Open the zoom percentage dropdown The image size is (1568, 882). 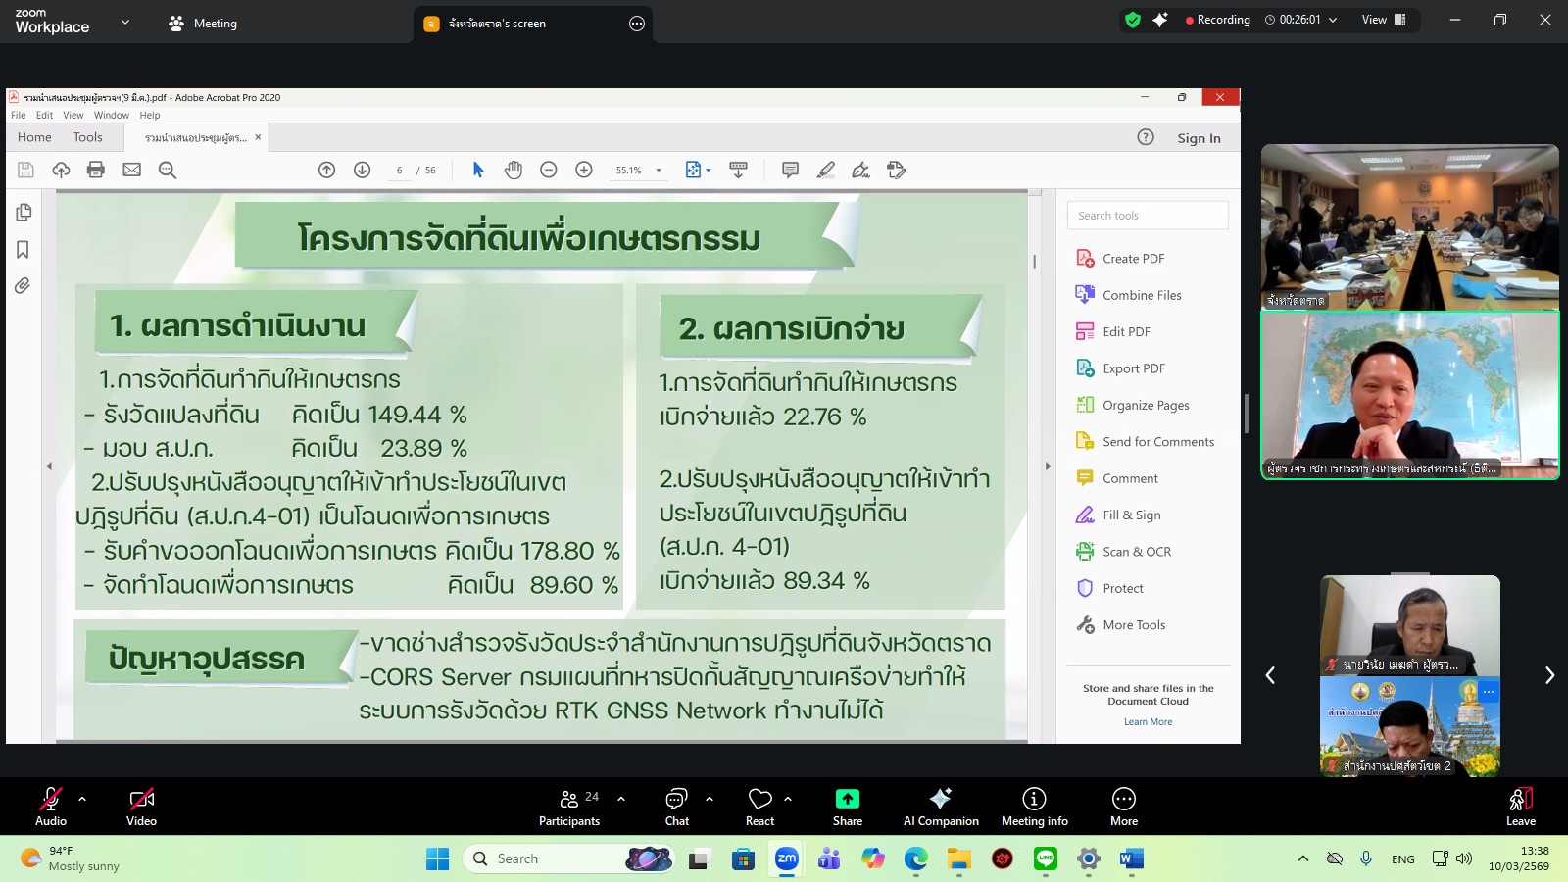pos(660,170)
